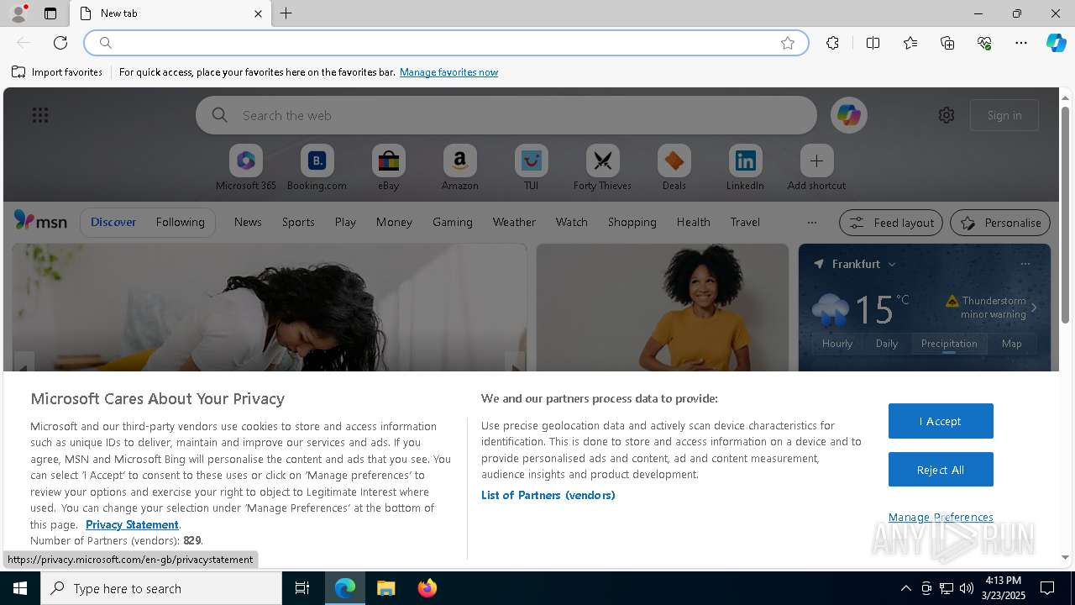Refresh the page
The height and width of the screenshot is (605, 1075).
click(60, 43)
